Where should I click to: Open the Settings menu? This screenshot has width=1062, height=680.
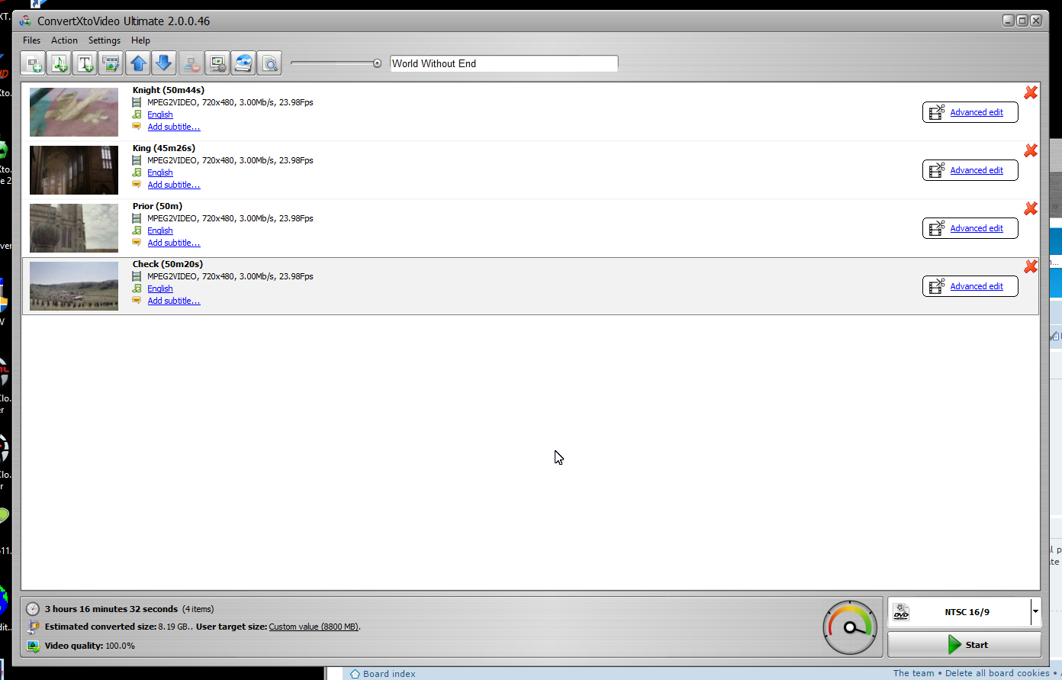[105, 40]
